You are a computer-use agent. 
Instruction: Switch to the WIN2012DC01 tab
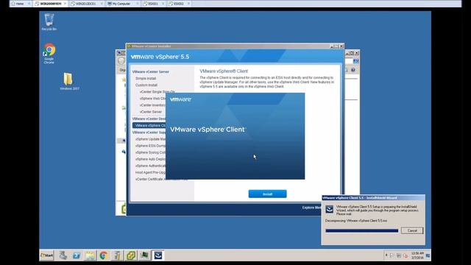(x=87, y=4)
